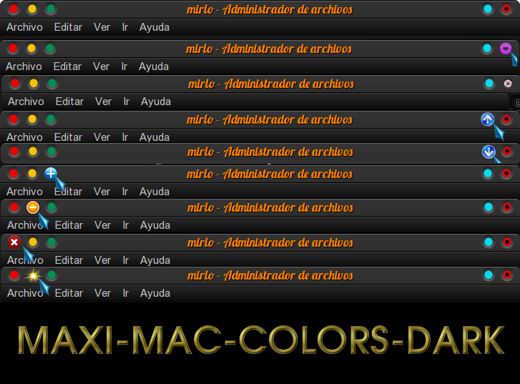Open Ver menu under the orange minus window
The height and width of the screenshot is (384, 520).
[102, 225]
